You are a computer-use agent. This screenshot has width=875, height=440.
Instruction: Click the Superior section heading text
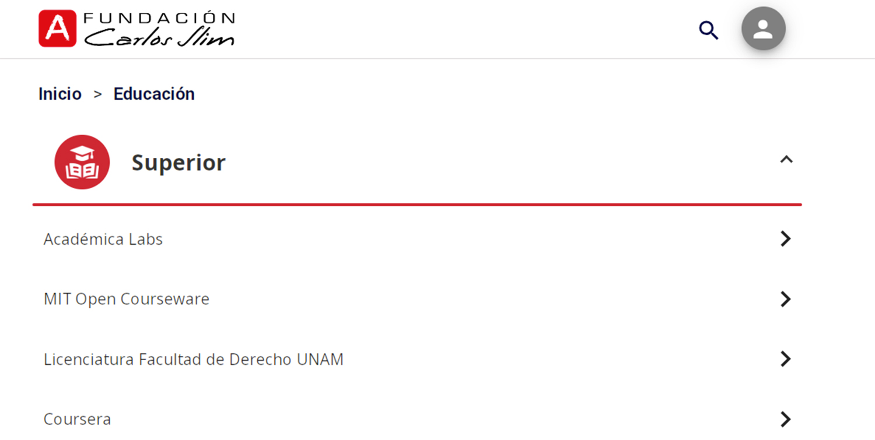click(x=178, y=163)
